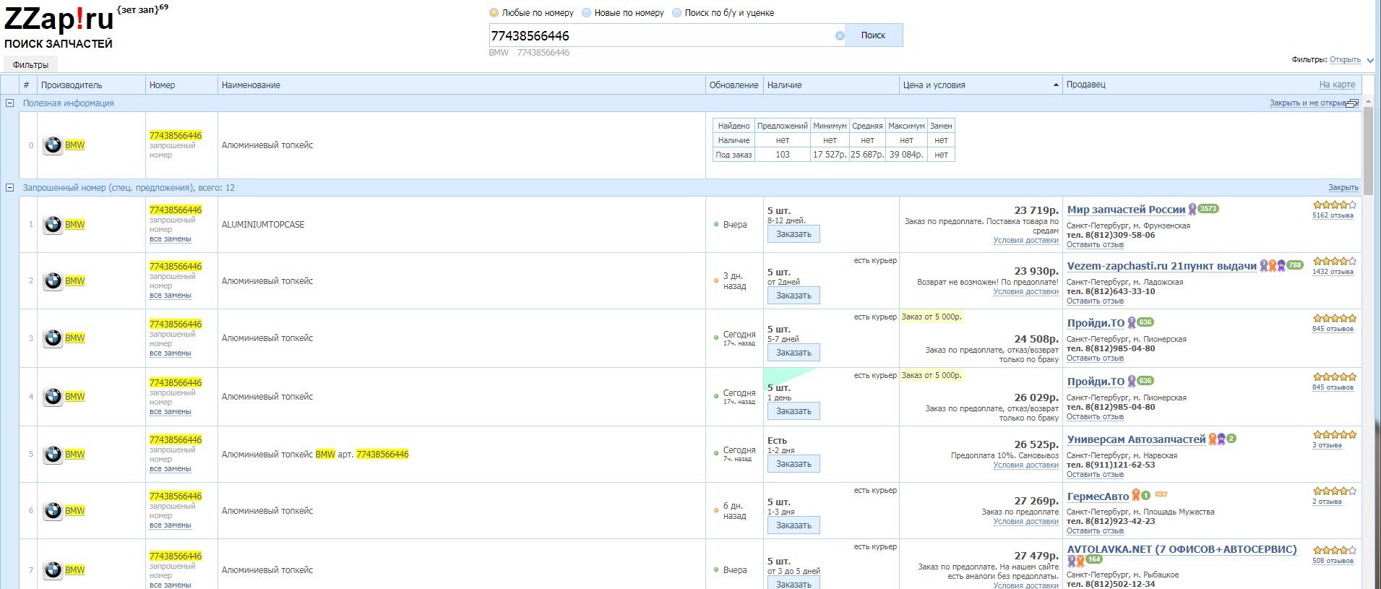Viewport: 1381px width, 589px height.
Task: Select Поиск по б/у и уценке option
Action: pyautogui.click(x=677, y=13)
